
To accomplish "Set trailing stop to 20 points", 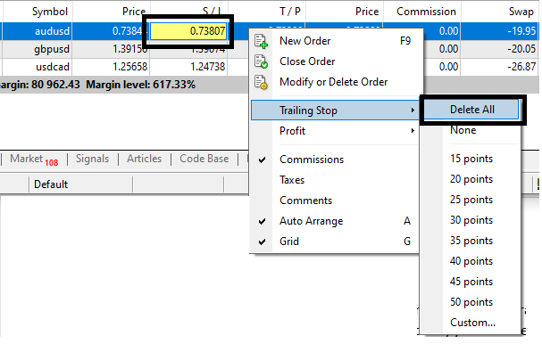I will [x=471, y=179].
